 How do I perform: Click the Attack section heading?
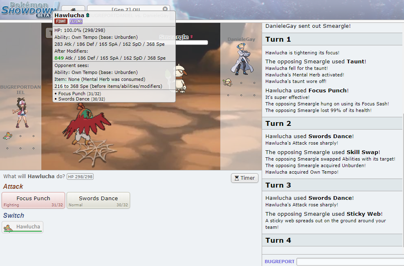[13, 186]
